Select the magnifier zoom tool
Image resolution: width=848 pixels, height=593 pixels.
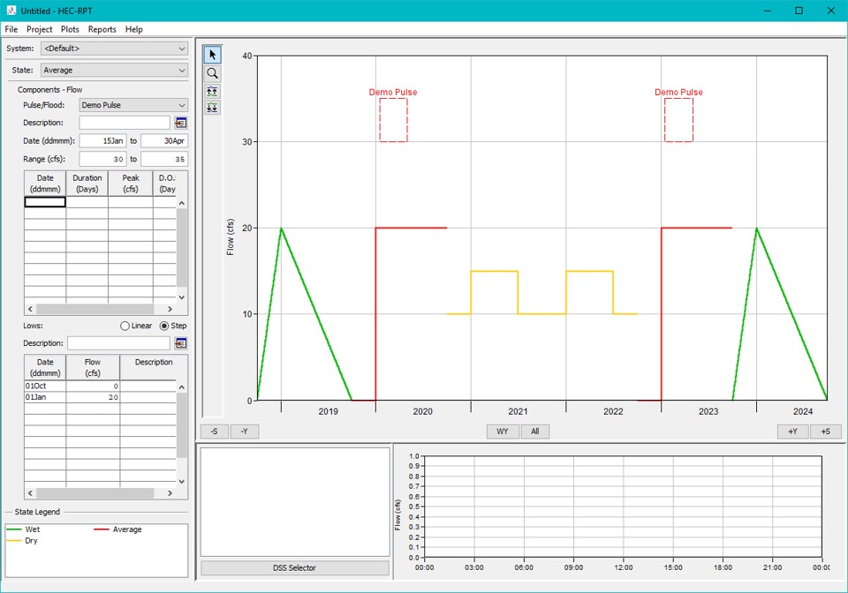[212, 73]
